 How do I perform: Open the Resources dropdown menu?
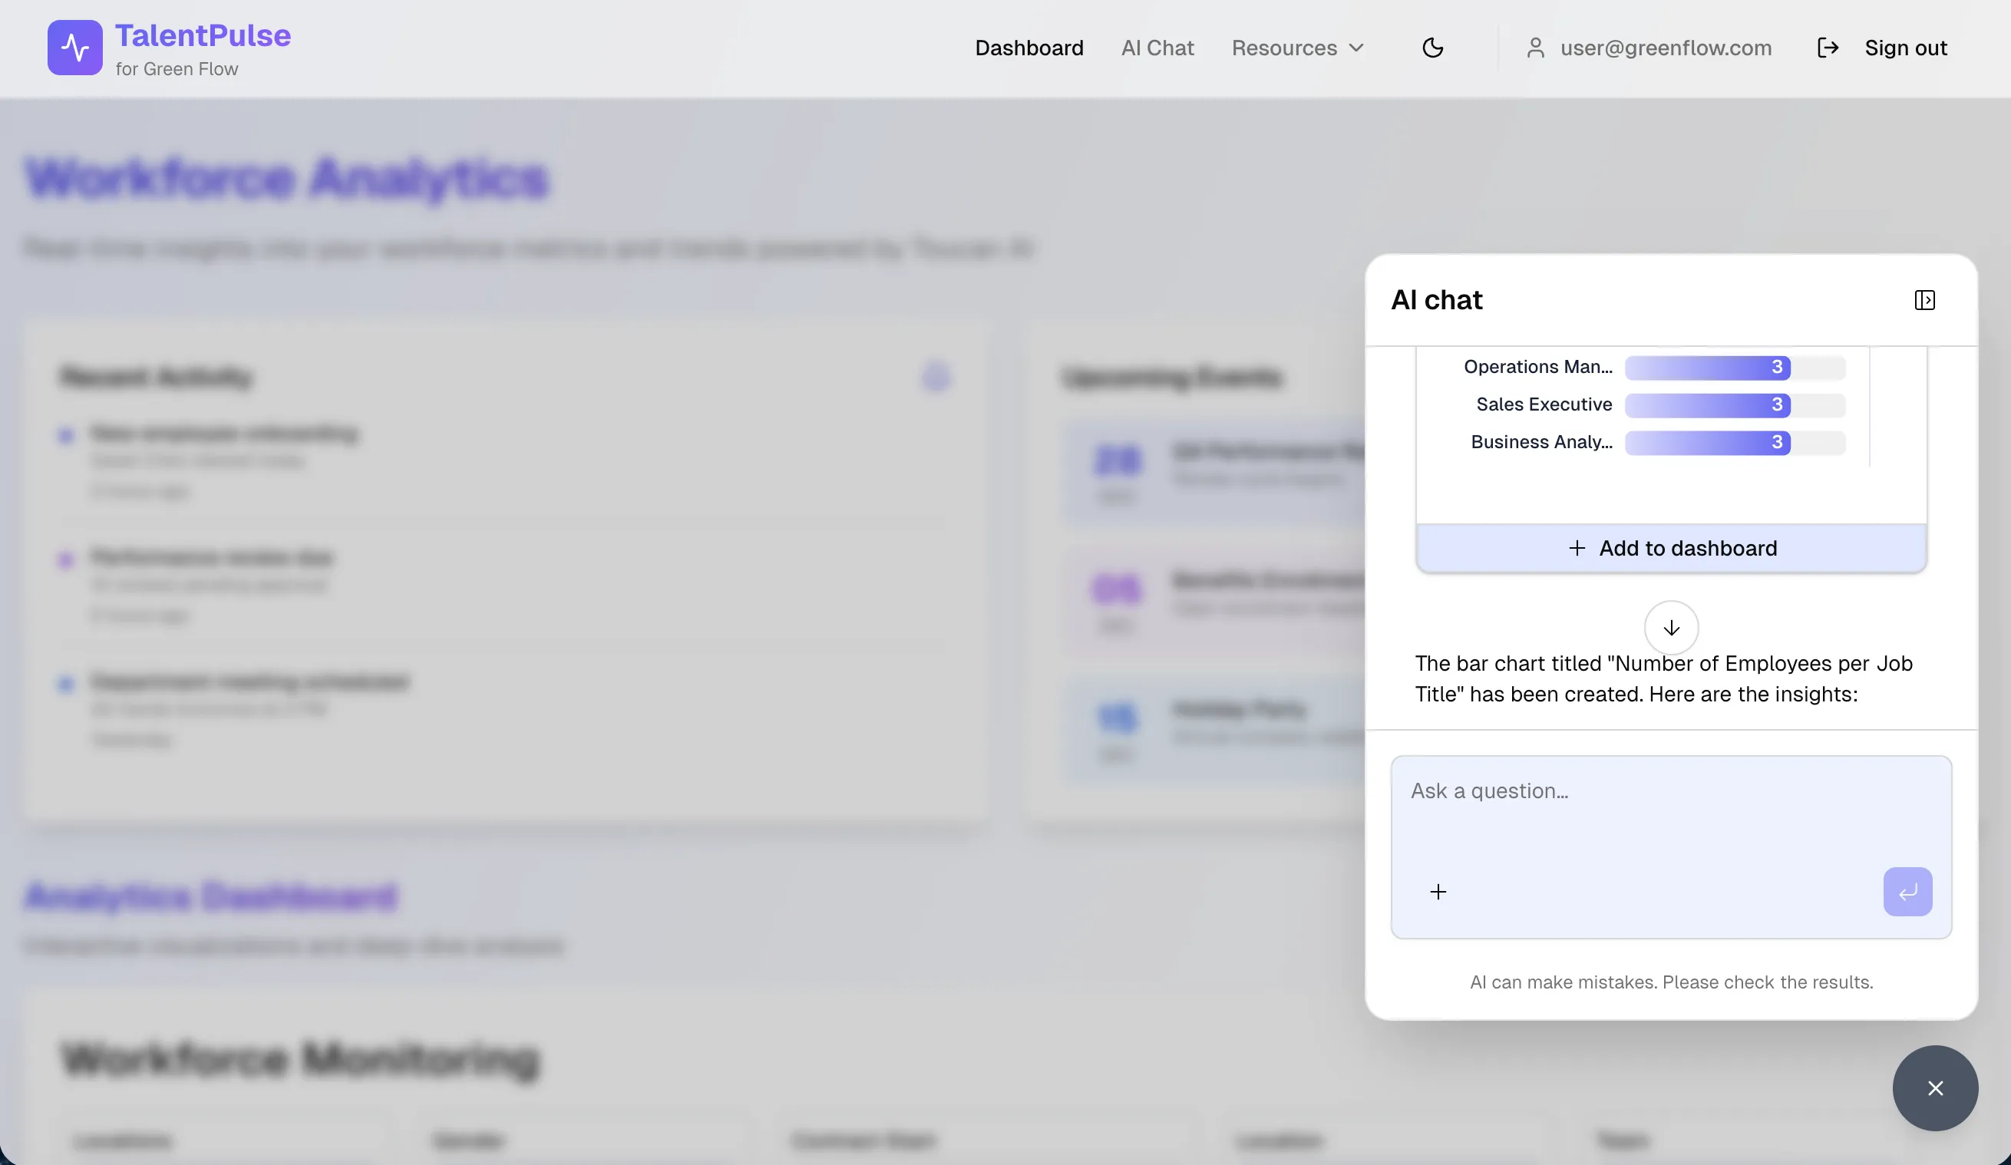[1298, 48]
